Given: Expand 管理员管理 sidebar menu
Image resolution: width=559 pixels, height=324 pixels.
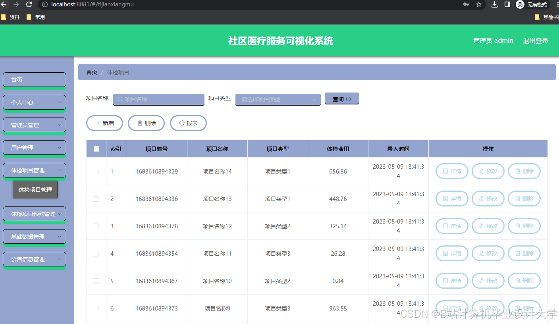Looking at the screenshot, I should click(x=35, y=125).
